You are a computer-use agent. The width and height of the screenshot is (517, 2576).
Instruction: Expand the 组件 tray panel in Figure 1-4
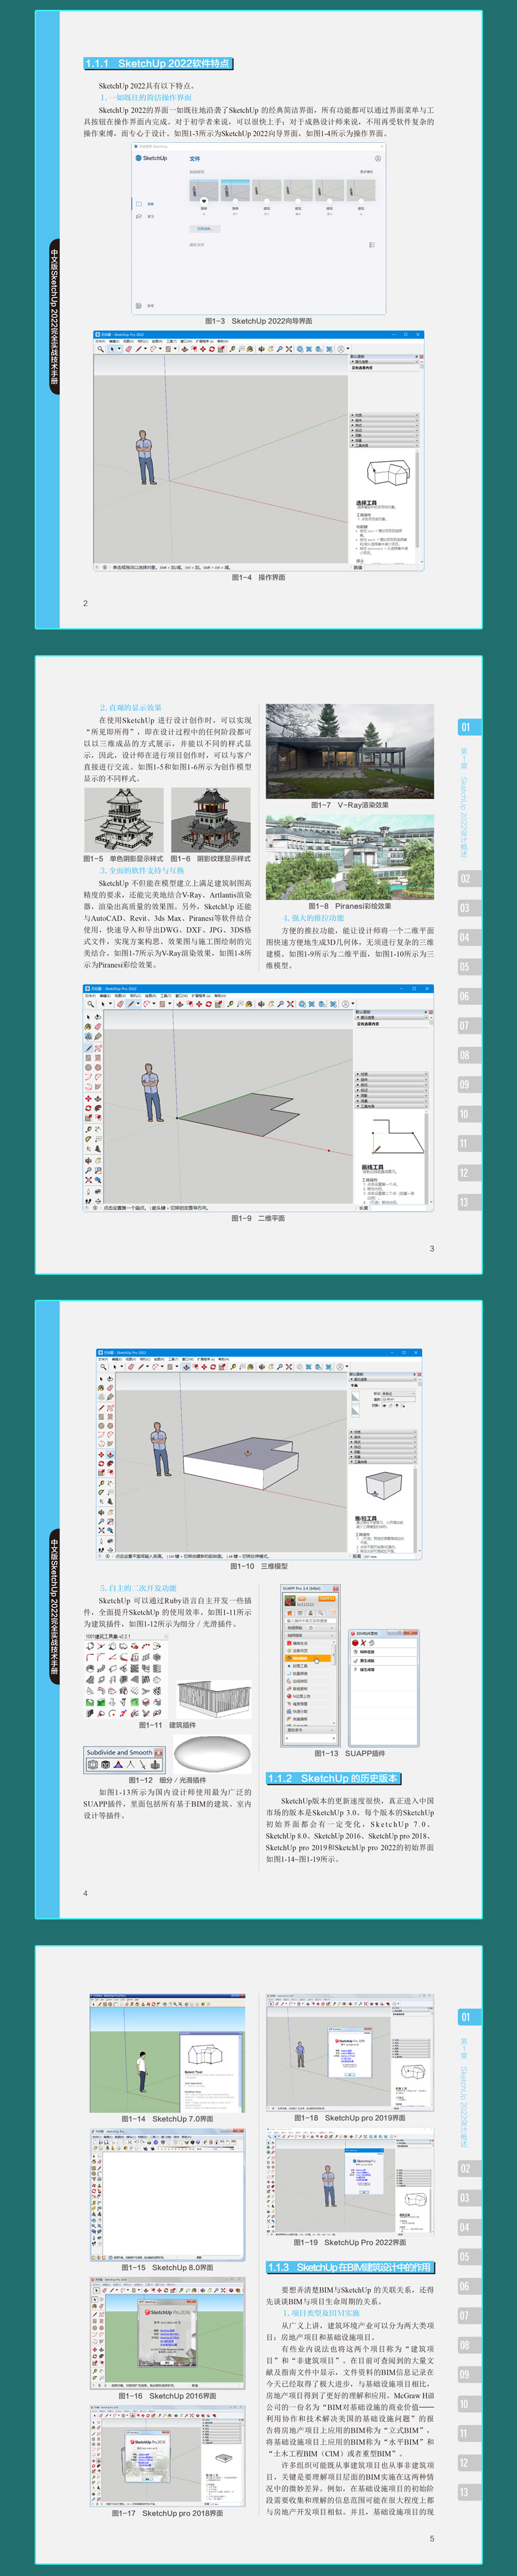[x=384, y=420]
